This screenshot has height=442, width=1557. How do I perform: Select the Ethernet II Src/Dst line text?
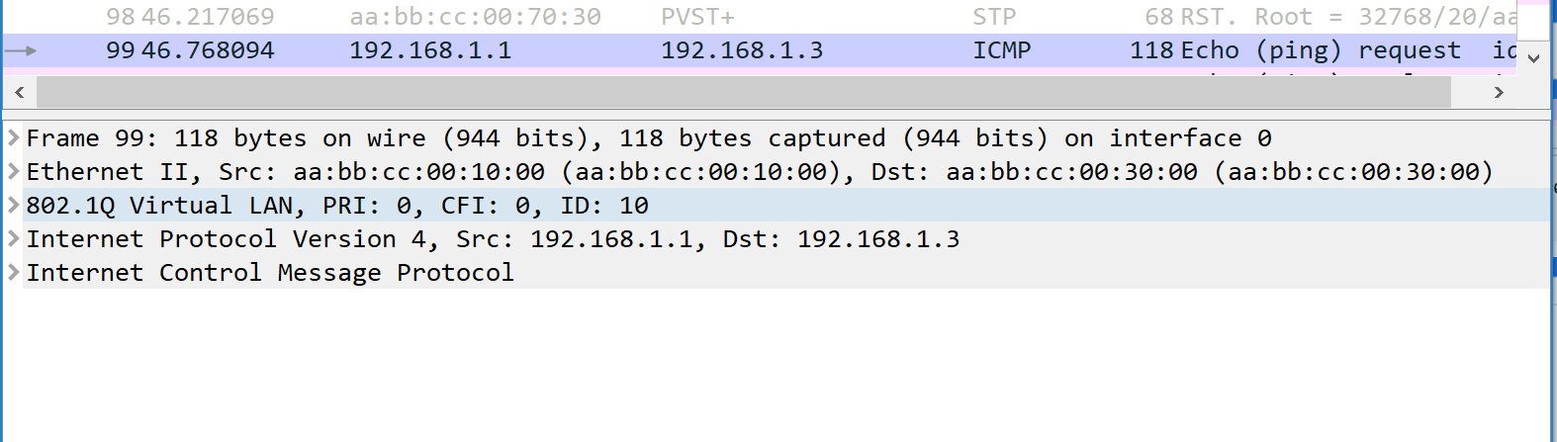(760, 172)
